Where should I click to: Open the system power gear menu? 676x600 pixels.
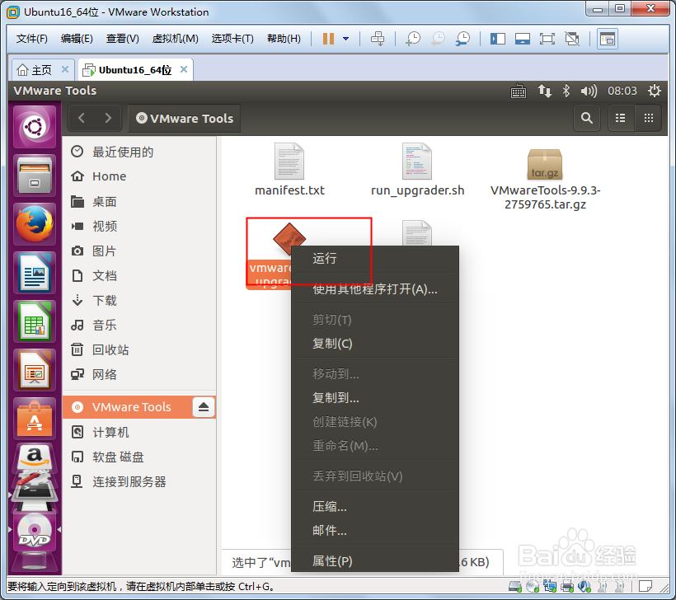point(655,91)
